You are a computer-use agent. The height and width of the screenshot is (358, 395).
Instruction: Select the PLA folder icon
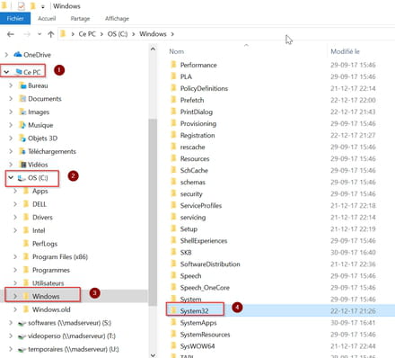tap(173, 76)
